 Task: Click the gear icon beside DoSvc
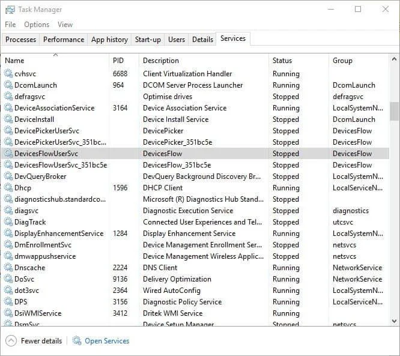[8, 279]
